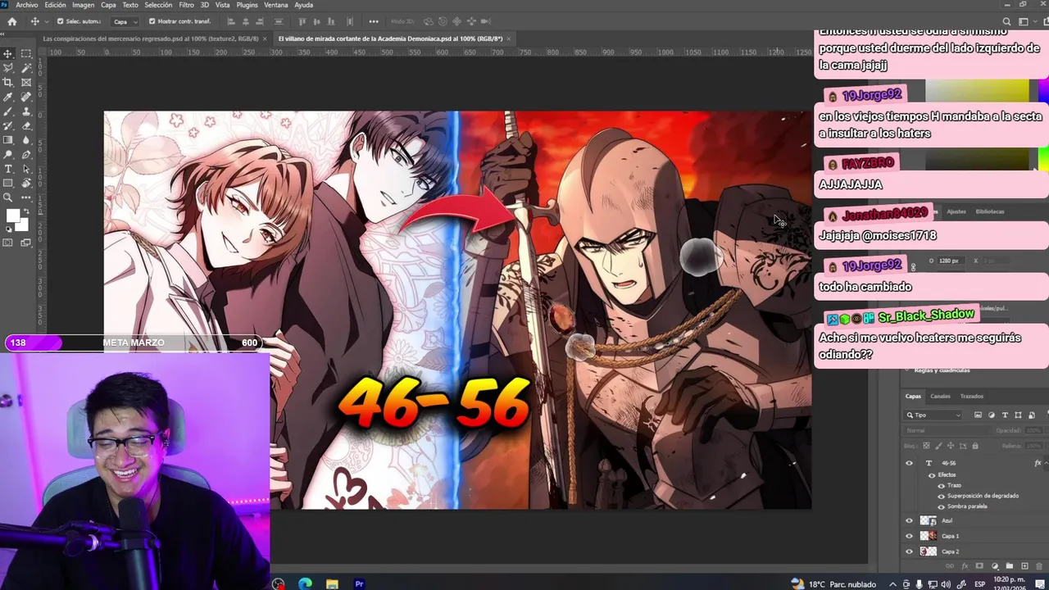Open Microsoft Edge from the taskbar
Image resolution: width=1049 pixels, height=590 pixels.
pyautogui.click(x=305, y=584)
